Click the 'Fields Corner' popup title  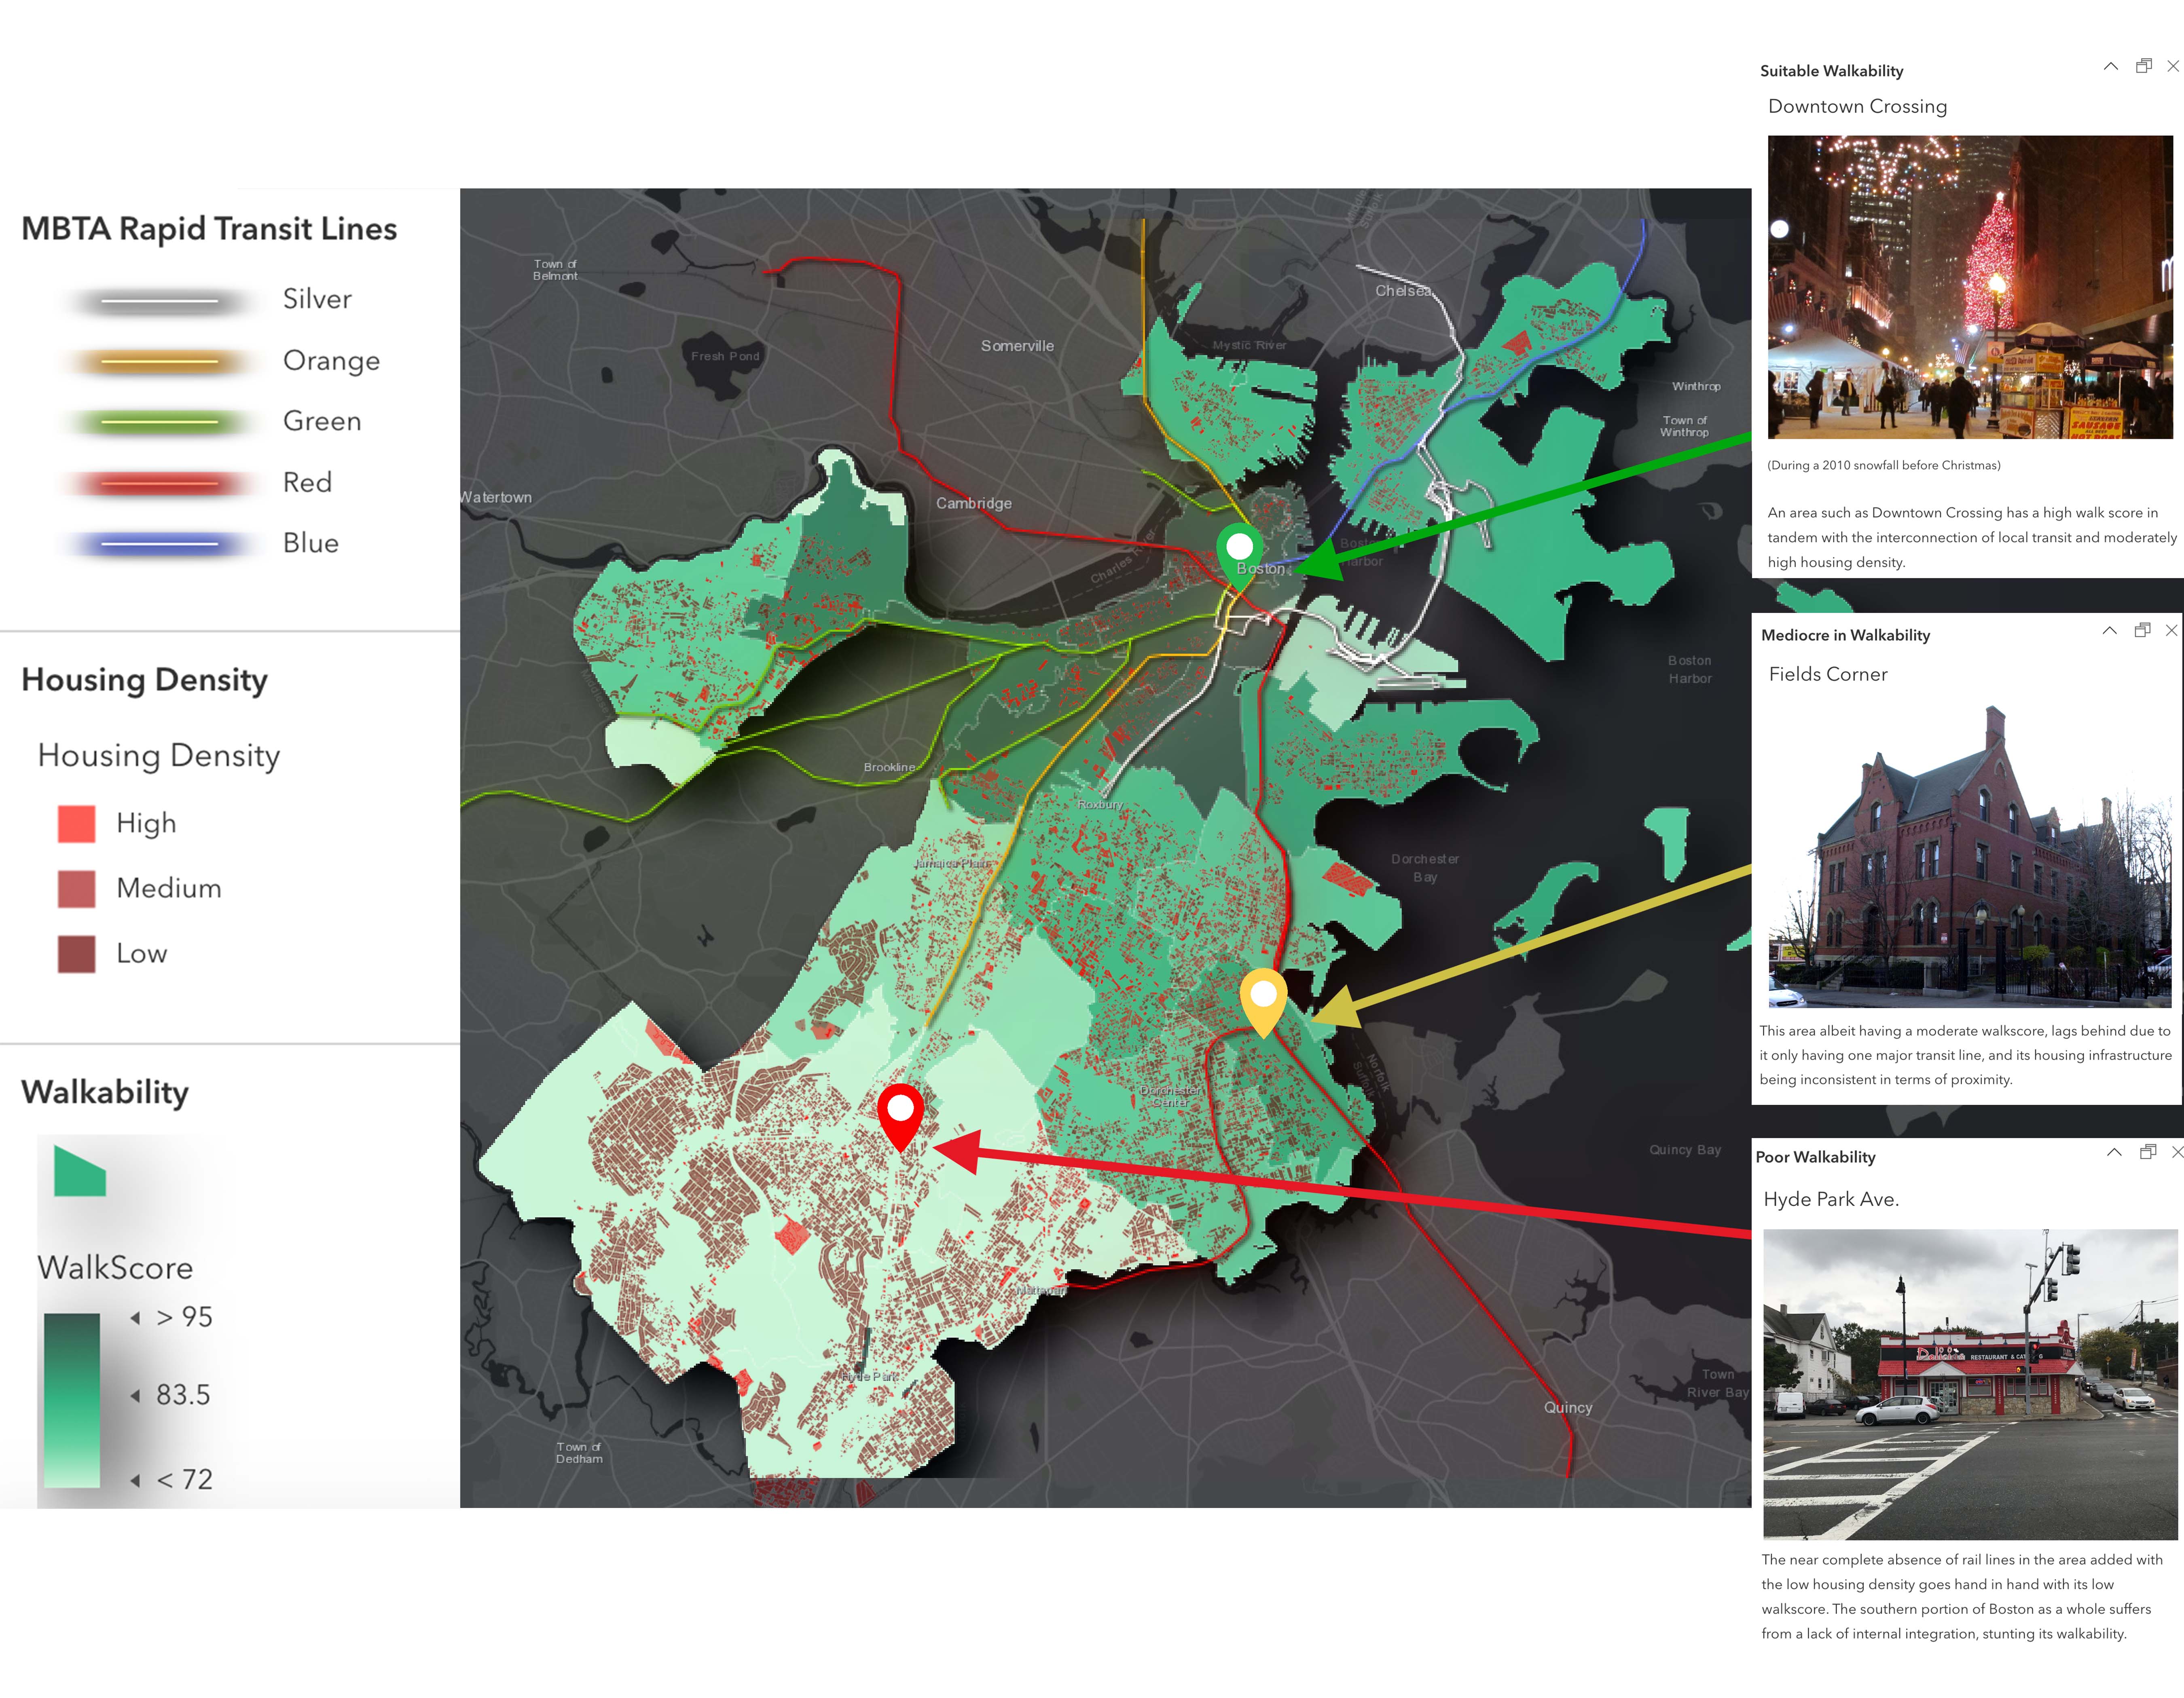click(1828, 675)
